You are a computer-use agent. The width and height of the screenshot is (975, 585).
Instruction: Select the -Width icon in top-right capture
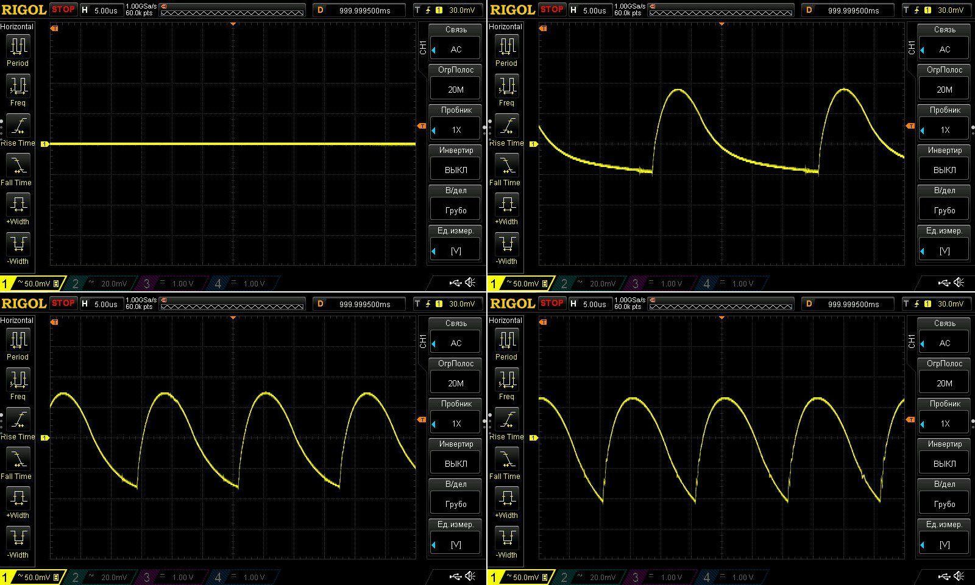[506, 244]
